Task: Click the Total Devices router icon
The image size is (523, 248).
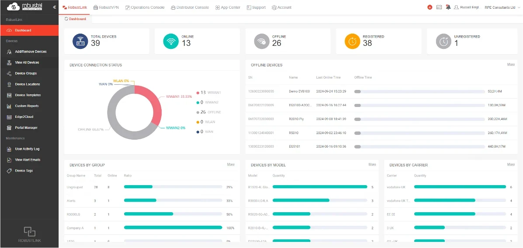Action: pos(80,41)
